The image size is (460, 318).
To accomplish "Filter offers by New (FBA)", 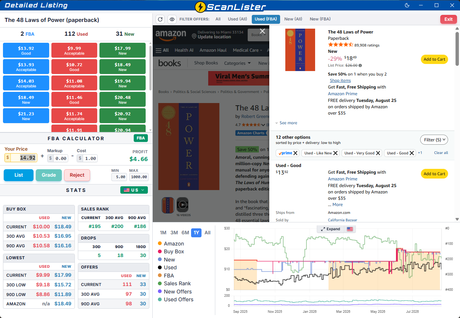I will point(320,19).
